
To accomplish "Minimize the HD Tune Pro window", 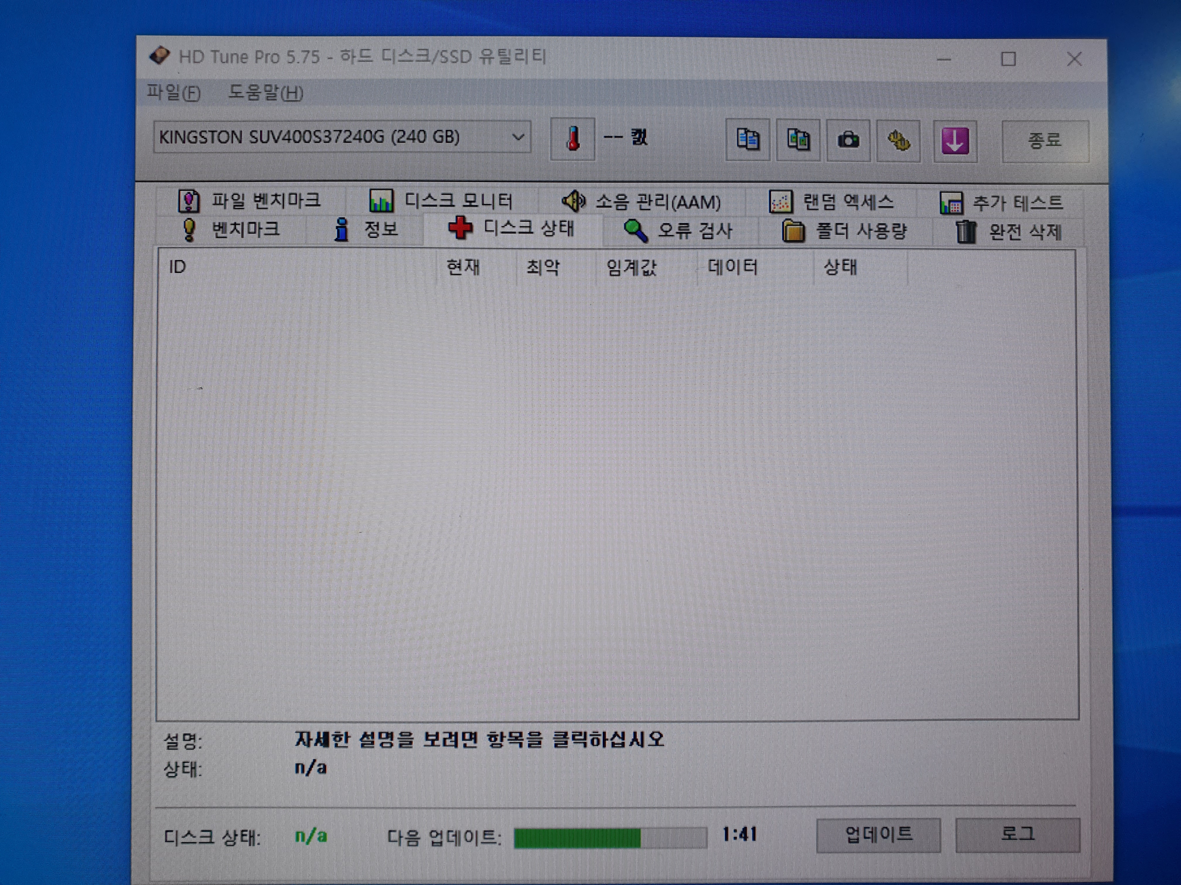I will point(944,59).
